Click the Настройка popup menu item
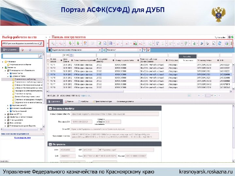Viewport: 235px width, 176px height. [187, 56]
